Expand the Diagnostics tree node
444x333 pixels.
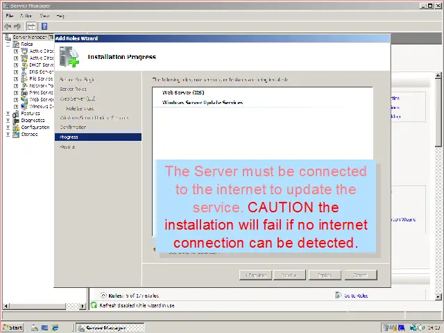pyautogui.click(x=8, y=120)
